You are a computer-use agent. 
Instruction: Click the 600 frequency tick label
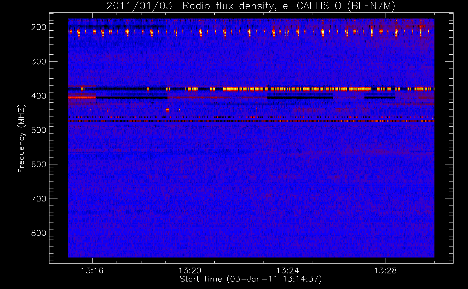(x=39, y=164)
